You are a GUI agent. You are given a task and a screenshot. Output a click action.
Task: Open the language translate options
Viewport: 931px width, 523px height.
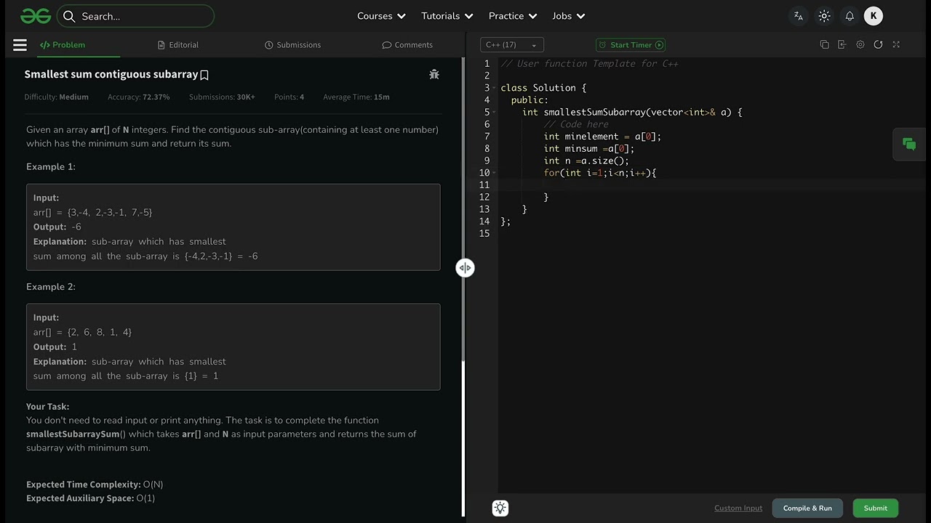799,16
